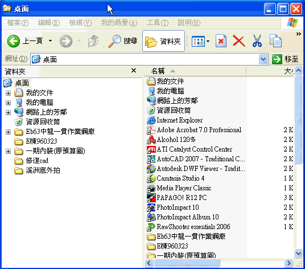Screen dimensions: 305x269
Task: Select the Alcohol 120% shortcut icon
Action: click(x=151, y=140)
